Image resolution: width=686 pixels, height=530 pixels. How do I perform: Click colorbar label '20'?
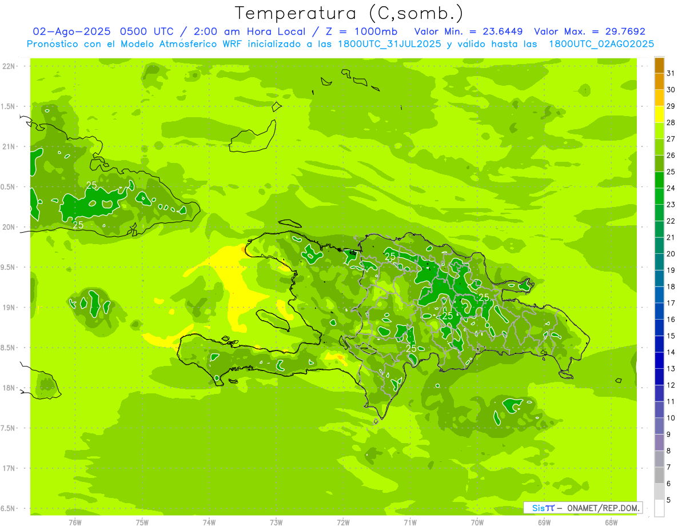point(671,254)
